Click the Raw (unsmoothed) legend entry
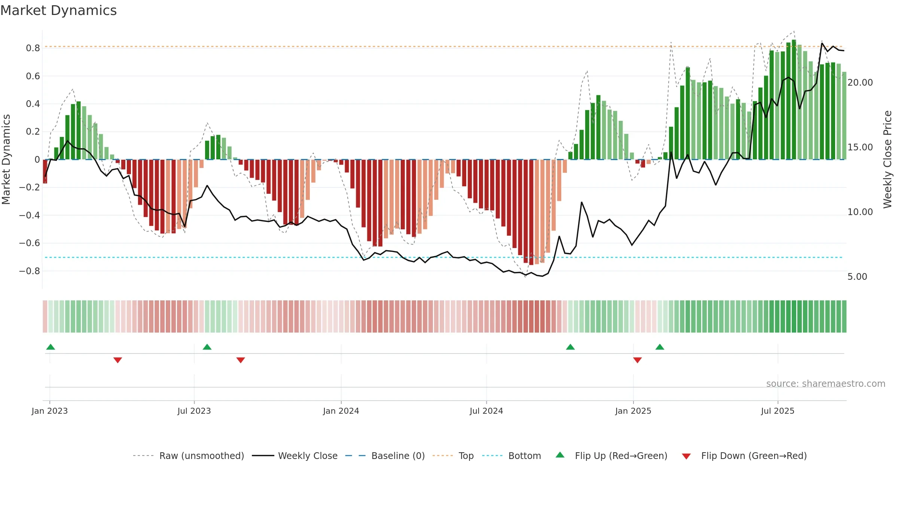898x505 pixels. coord(188,456)
